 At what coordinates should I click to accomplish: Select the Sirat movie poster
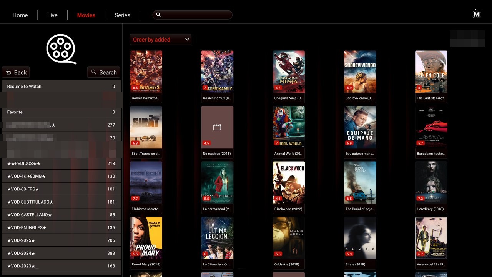(146, 127)
